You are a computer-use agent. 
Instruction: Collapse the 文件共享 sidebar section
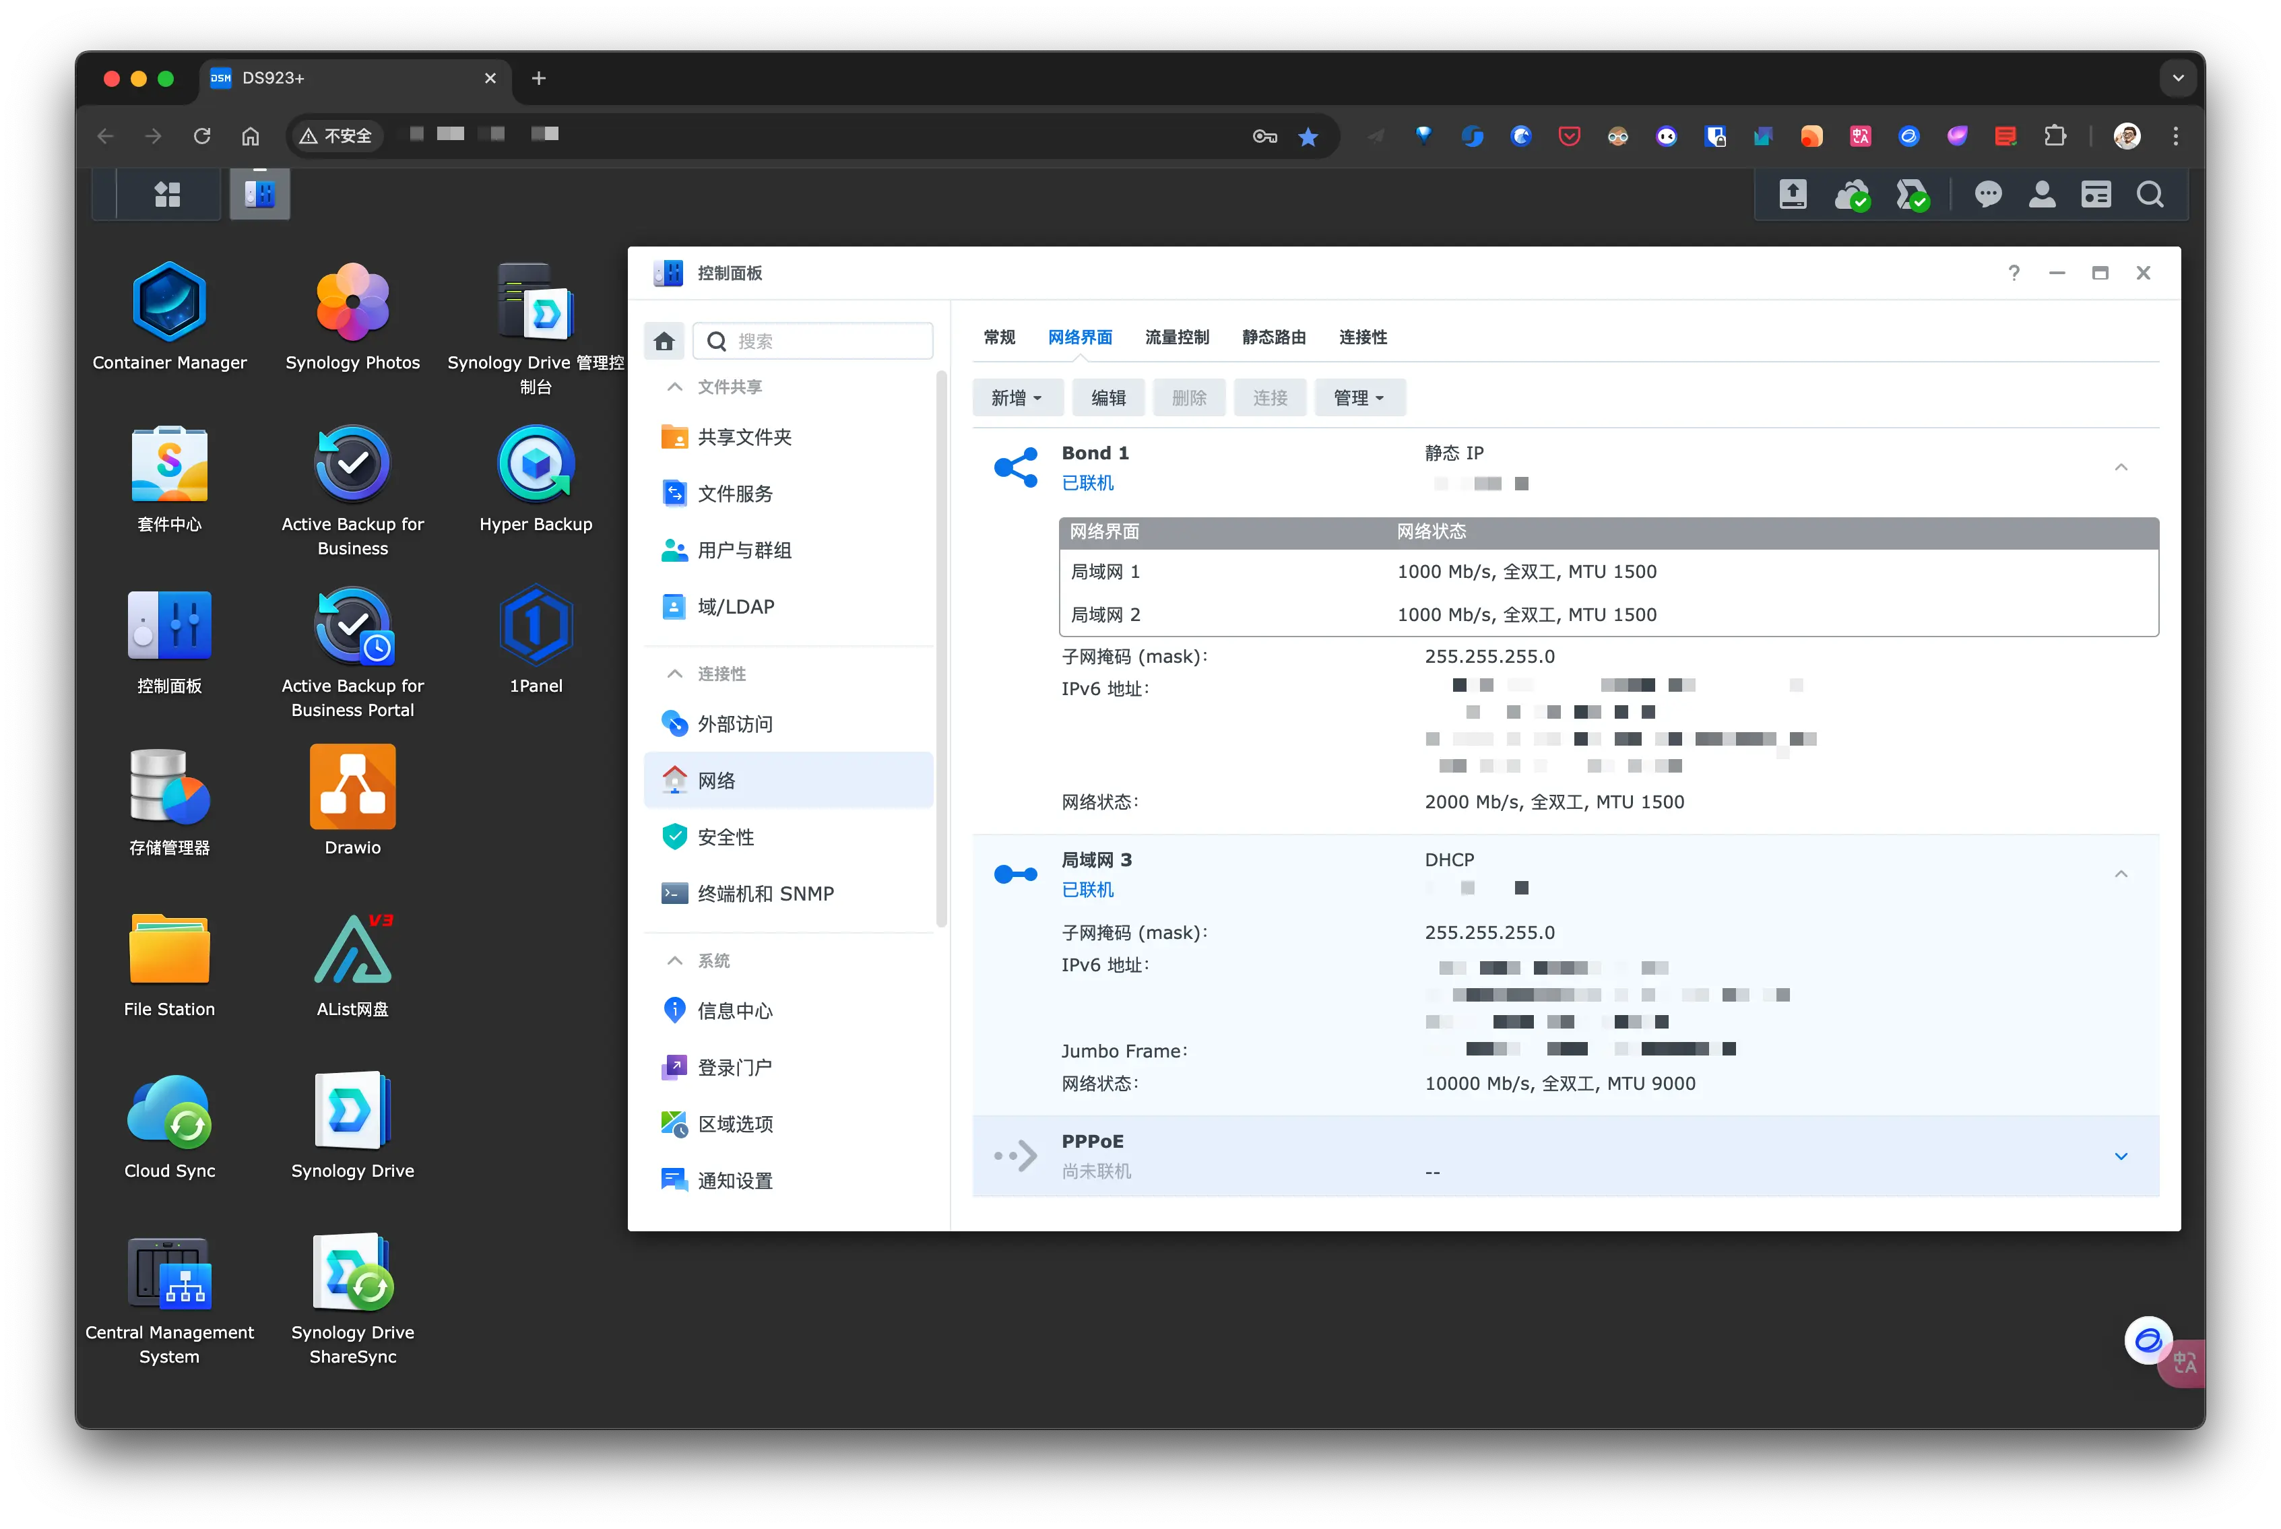coord(674,387)
